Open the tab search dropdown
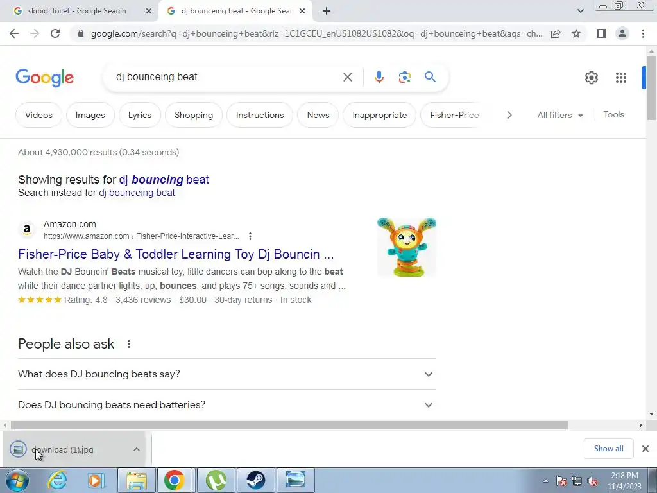Screen dimensions: 657x493 pos(580,11)
